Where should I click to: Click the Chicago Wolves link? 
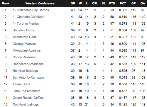click(x=24, y=44)
